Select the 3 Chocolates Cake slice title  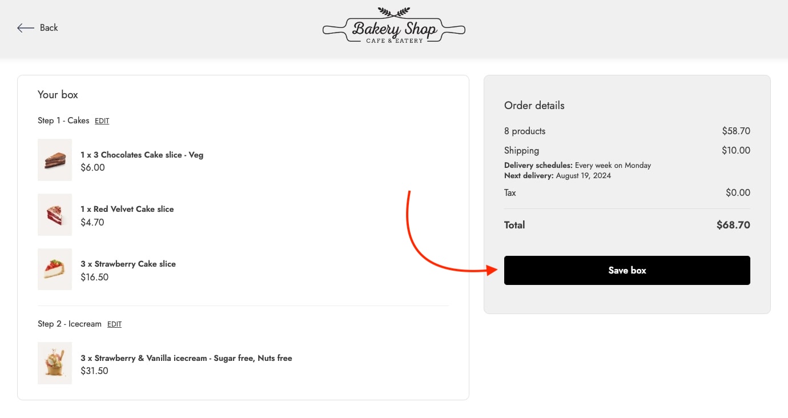tap(142, 155)
